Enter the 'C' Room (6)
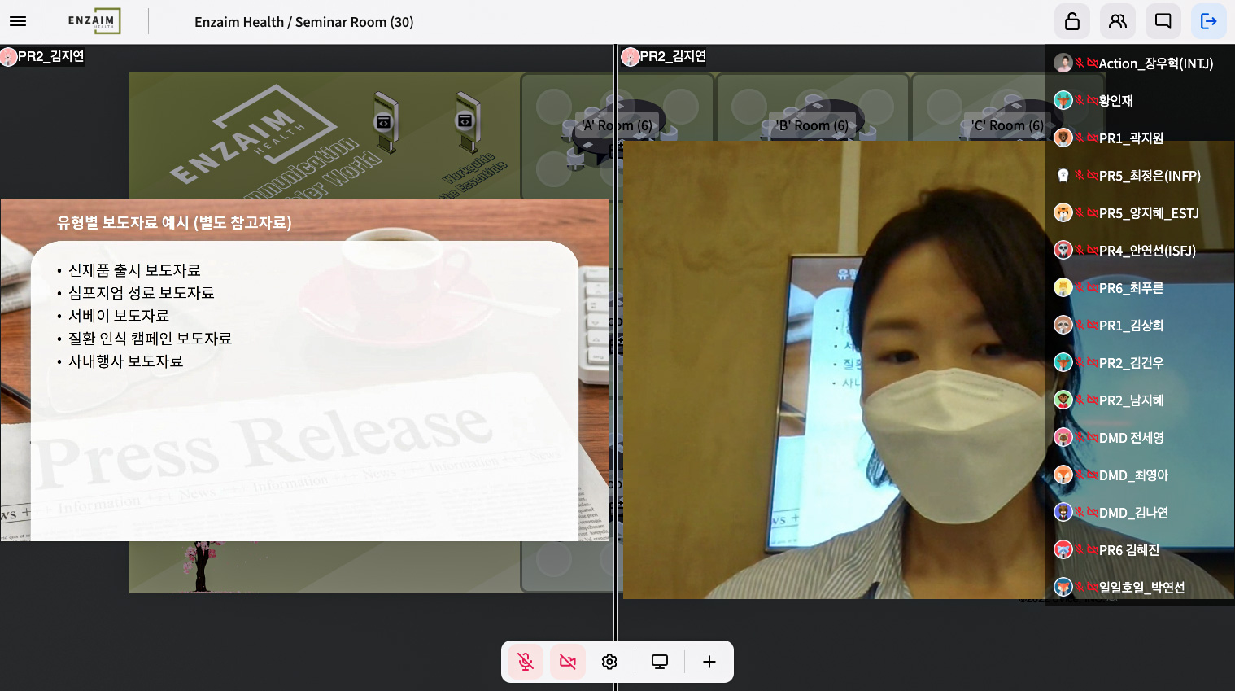The width and height of the screenshot is (1235, 691). pyautogui.click(x=1007, y=125)
